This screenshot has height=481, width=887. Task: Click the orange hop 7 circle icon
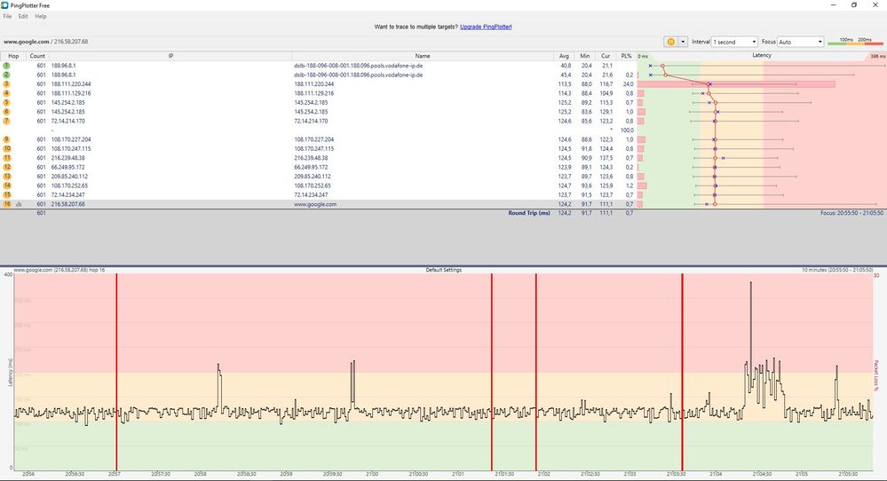tap(7, 121)
